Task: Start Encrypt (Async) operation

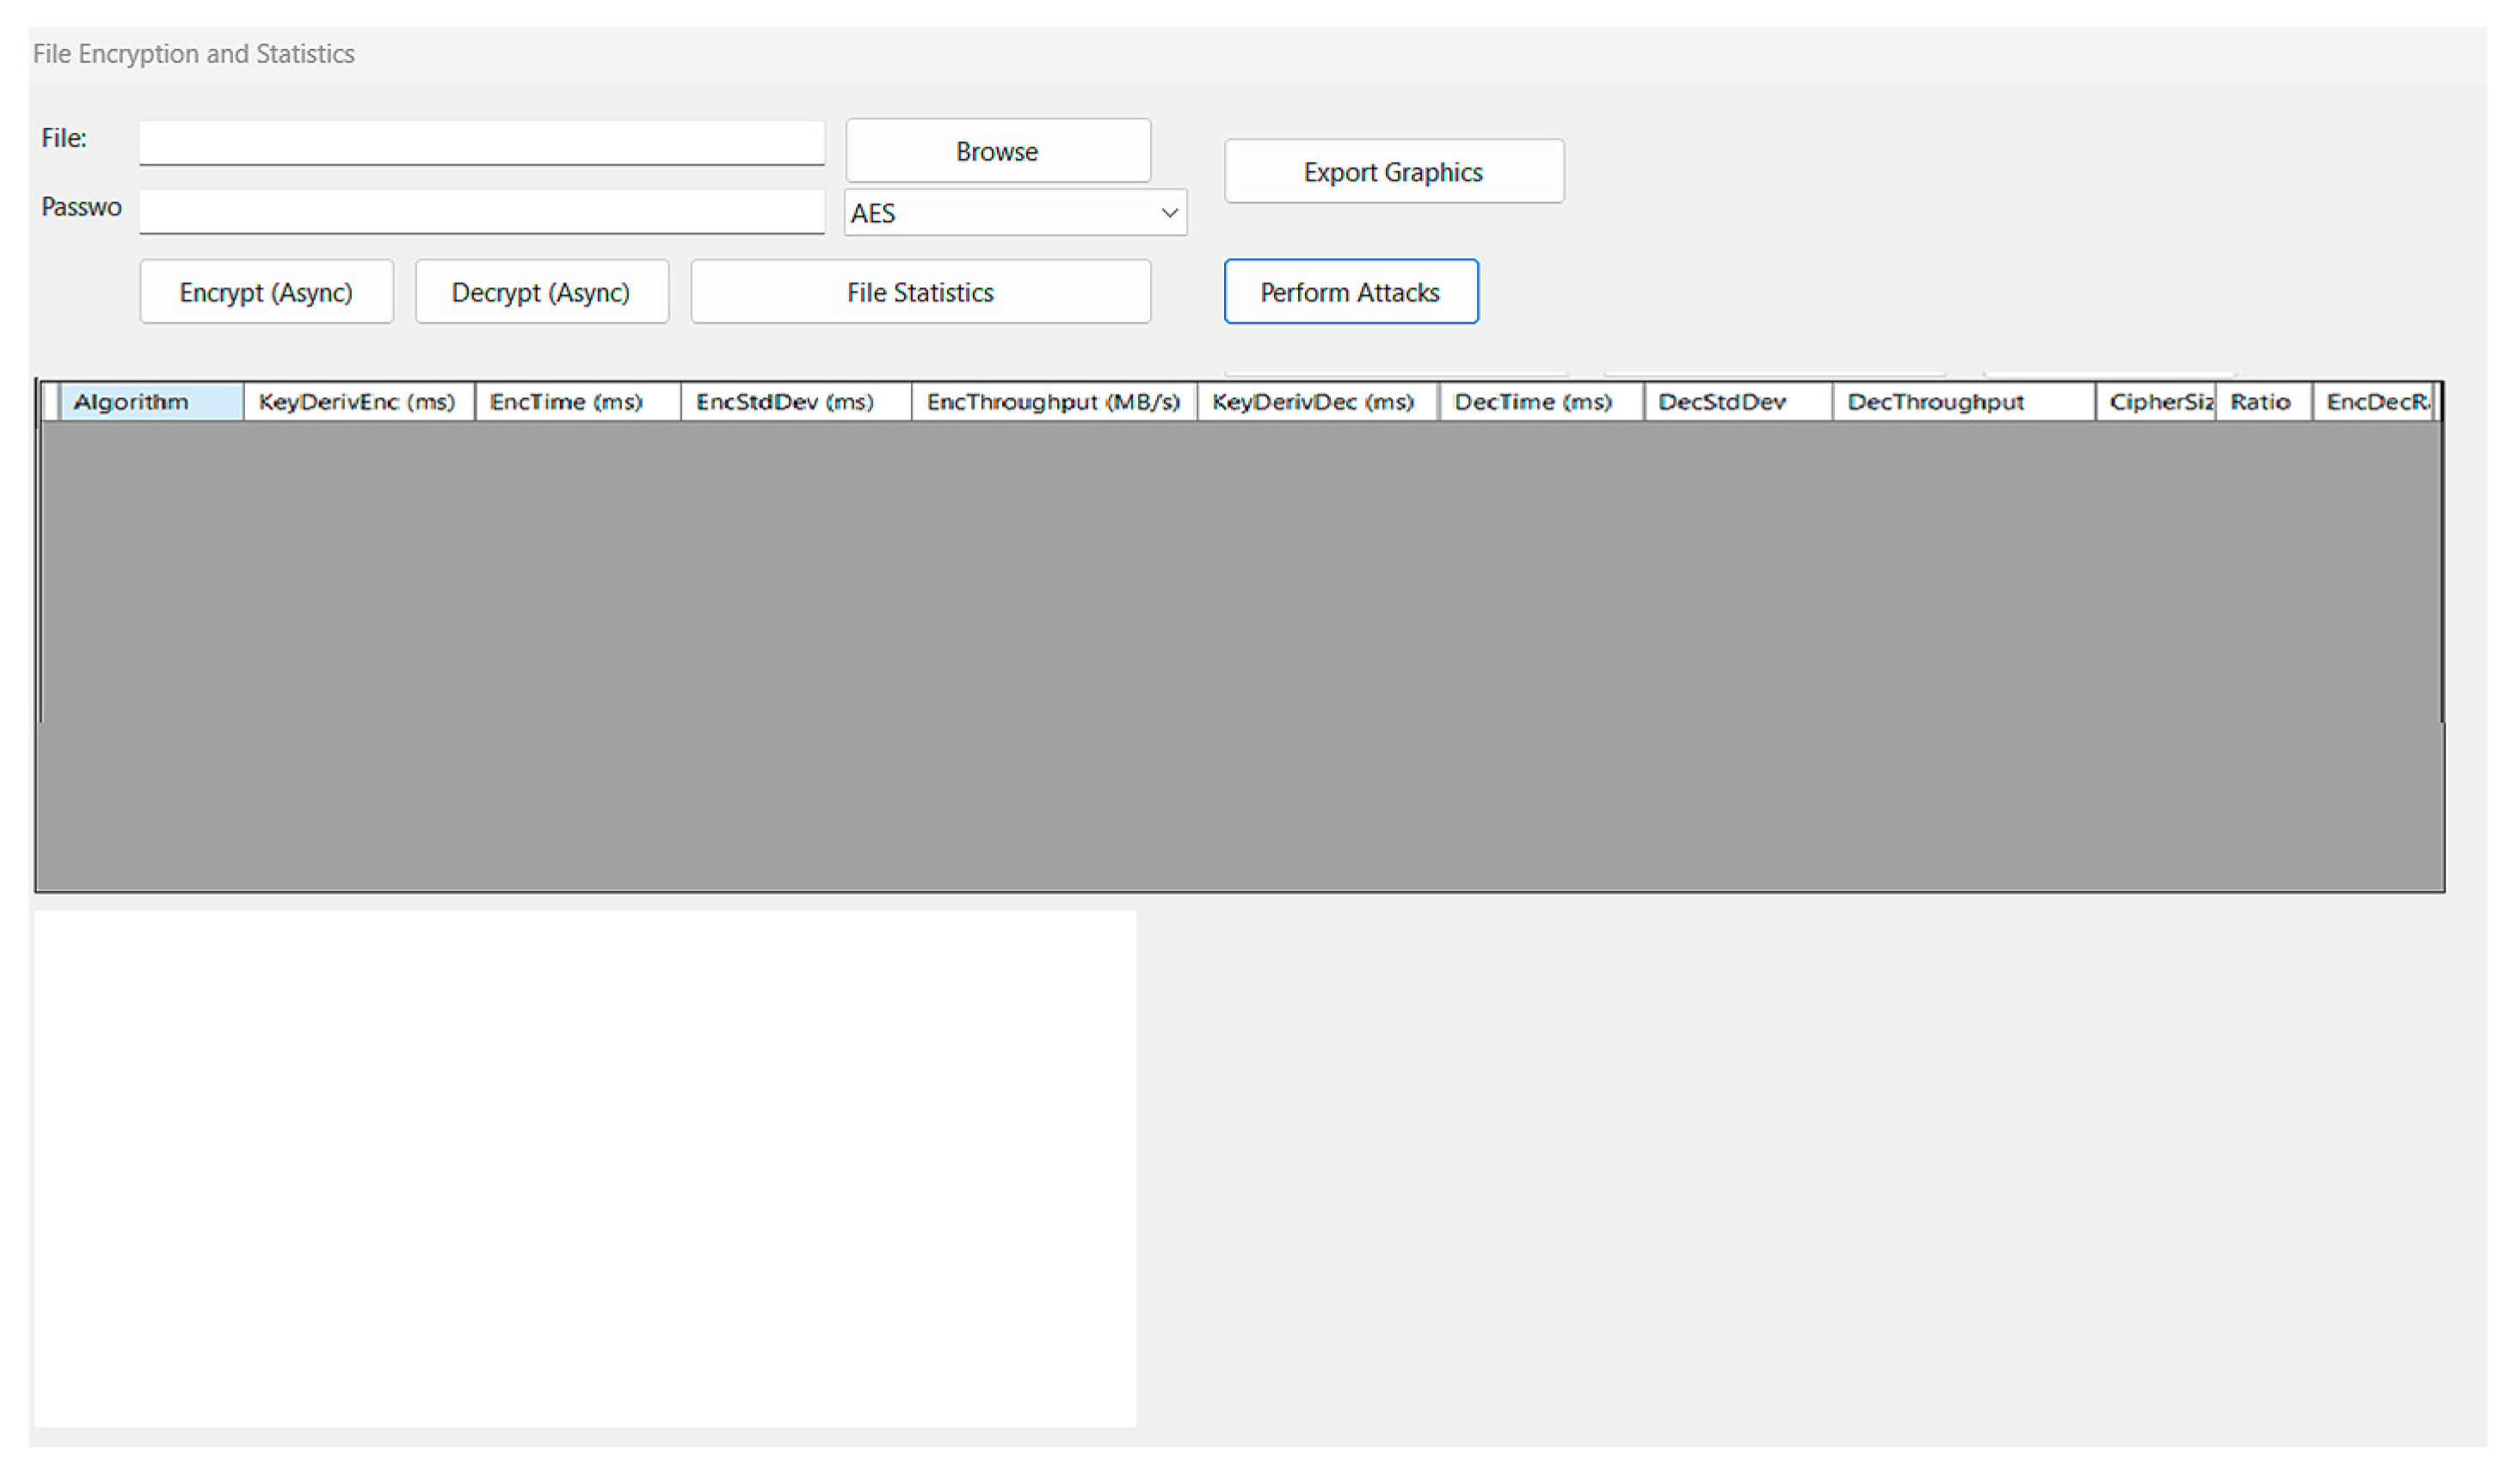Action: [x=266, y=292]
